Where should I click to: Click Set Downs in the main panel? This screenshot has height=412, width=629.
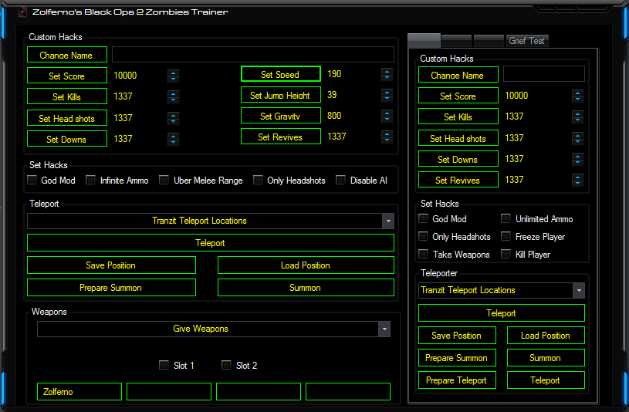[67, 139]
